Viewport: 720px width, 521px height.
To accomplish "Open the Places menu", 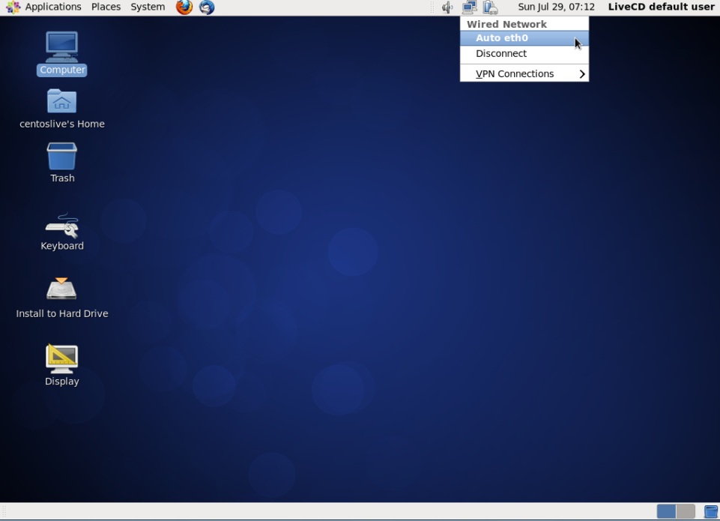I will 106,7.
